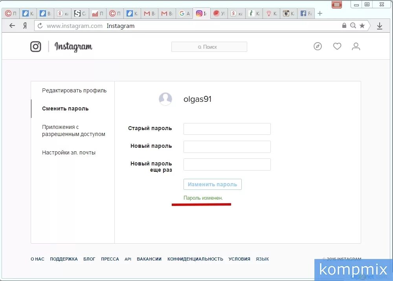
Task: Reload the page with the refresh icon
Action: point(40,26)
